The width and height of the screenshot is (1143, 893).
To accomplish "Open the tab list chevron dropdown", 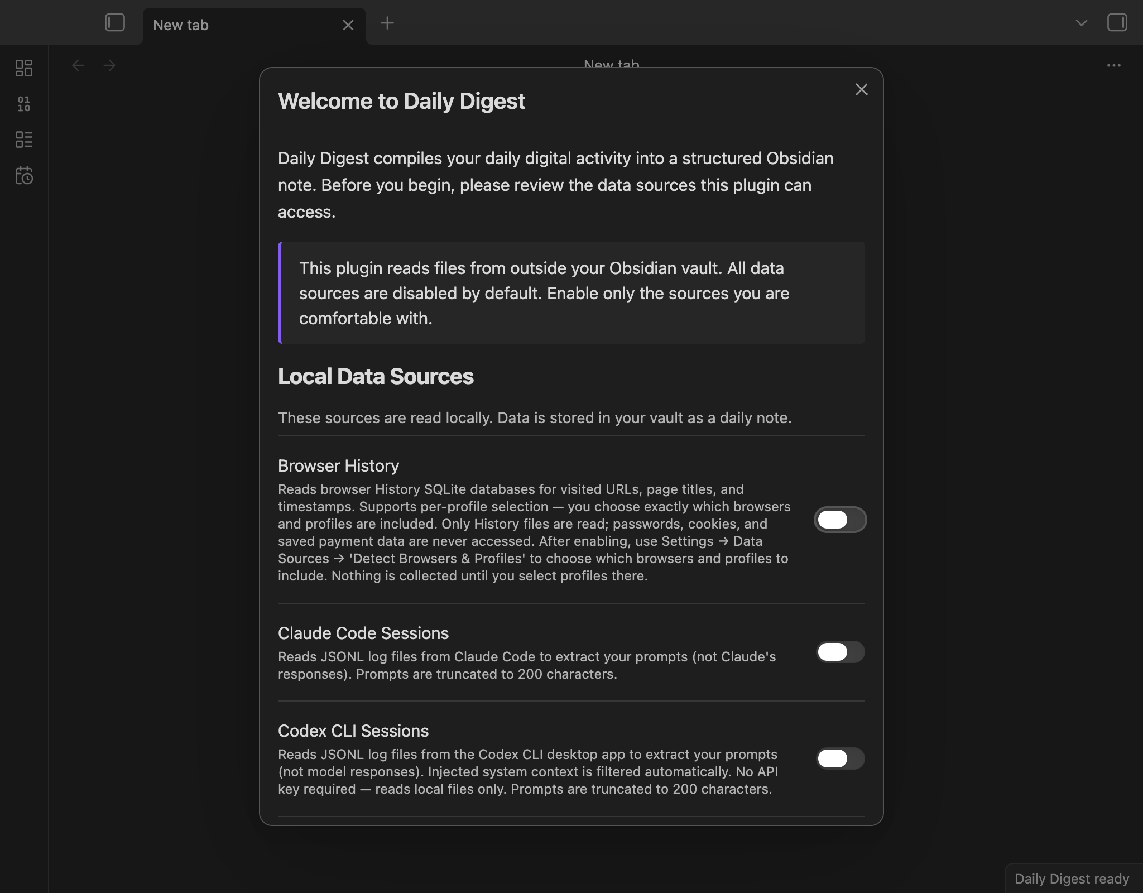I will pos(1081,22).
